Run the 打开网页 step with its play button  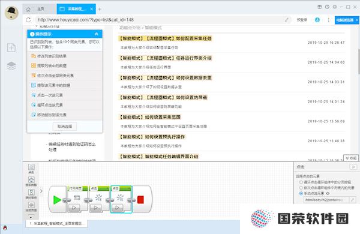tap(74, 208)
